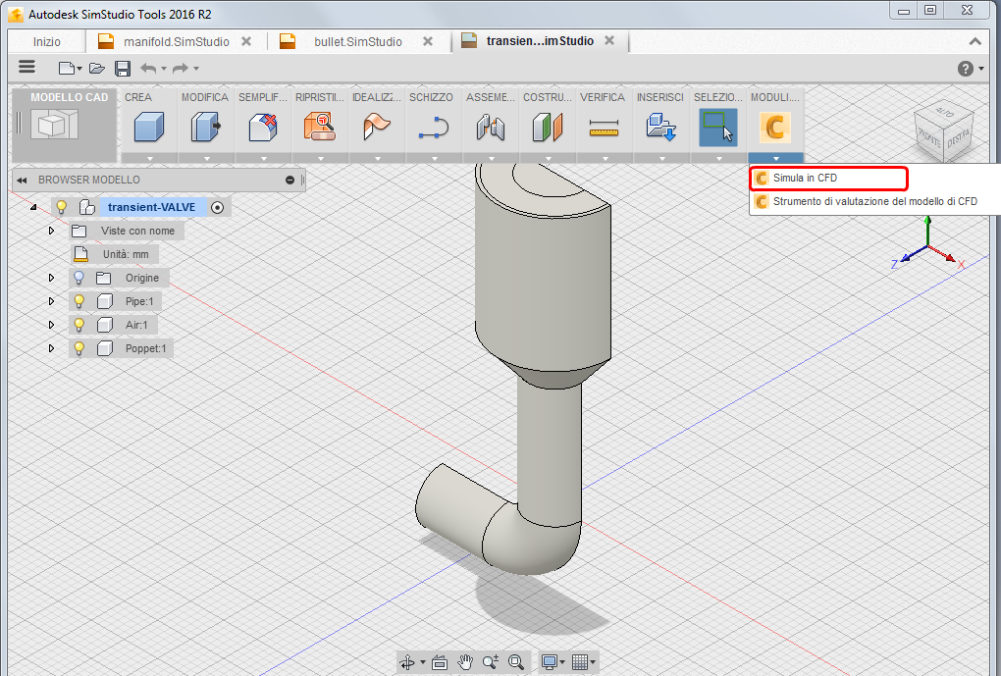Activate transient-VALVE radio button
The image size is (1001, 676).
(217, 207)
